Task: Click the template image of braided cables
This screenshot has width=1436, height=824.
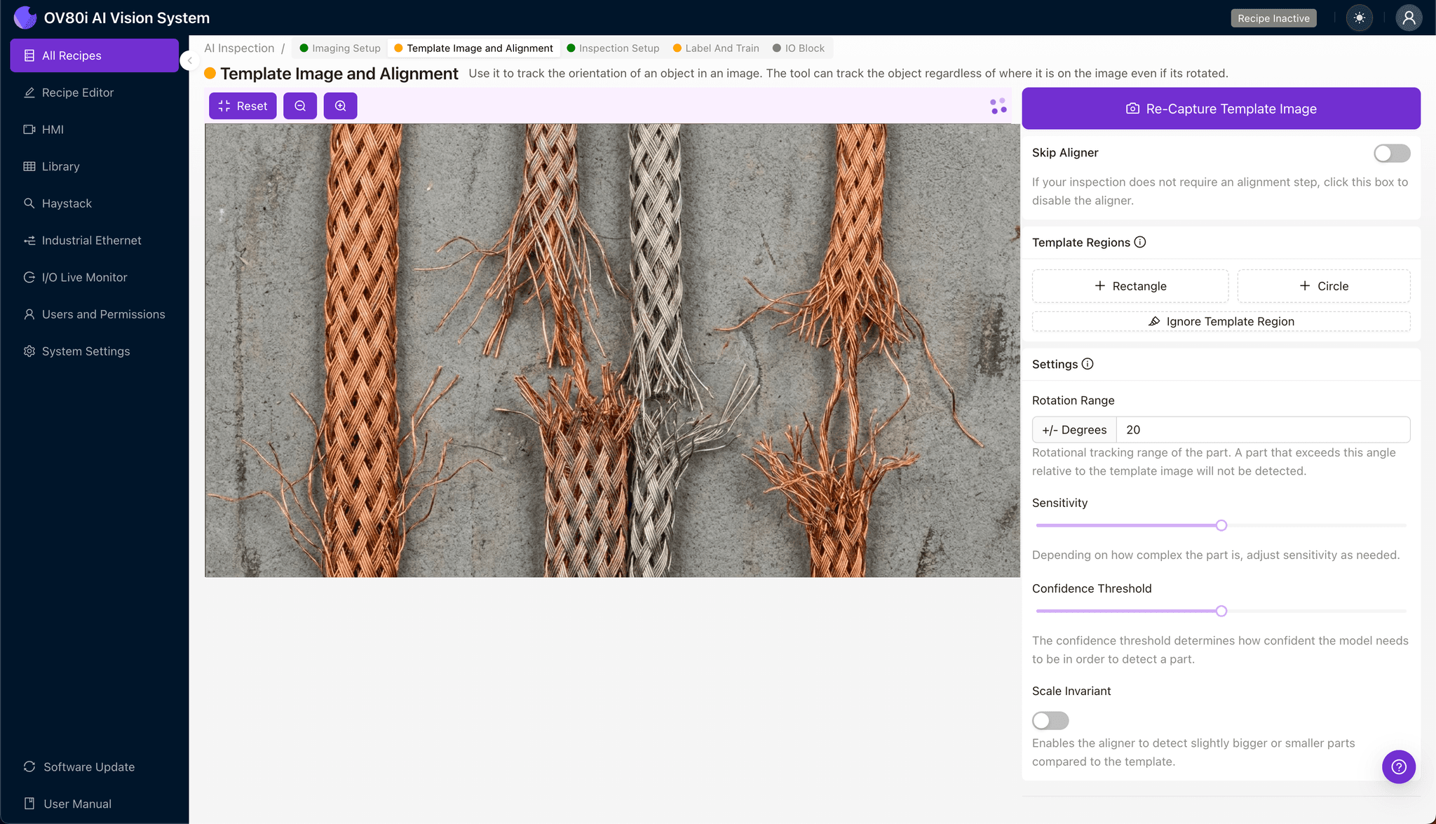Action: (x=612, y=351)
